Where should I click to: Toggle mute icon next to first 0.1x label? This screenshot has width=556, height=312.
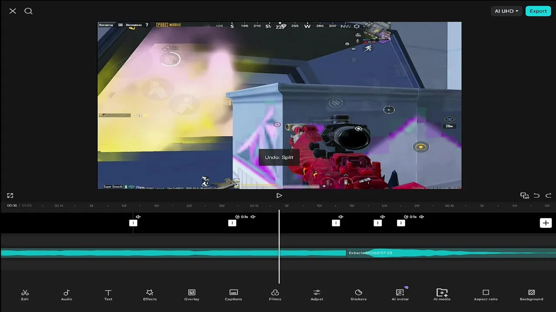pyautogui.click(x=253, y=217)
